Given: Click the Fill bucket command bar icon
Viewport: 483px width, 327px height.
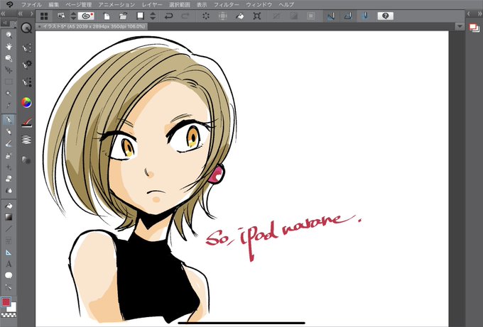Looking at the screenshot, I should point(240,16).
